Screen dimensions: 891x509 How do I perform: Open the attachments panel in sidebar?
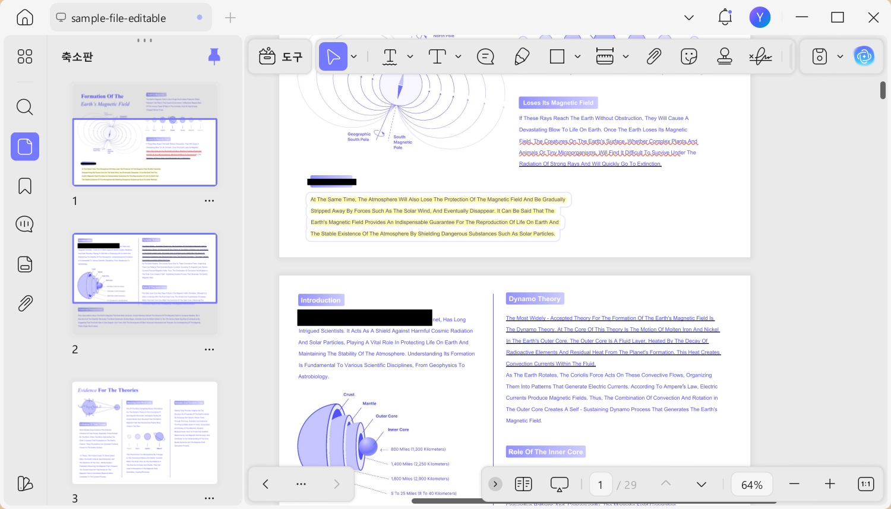click(x=25, y=303)
